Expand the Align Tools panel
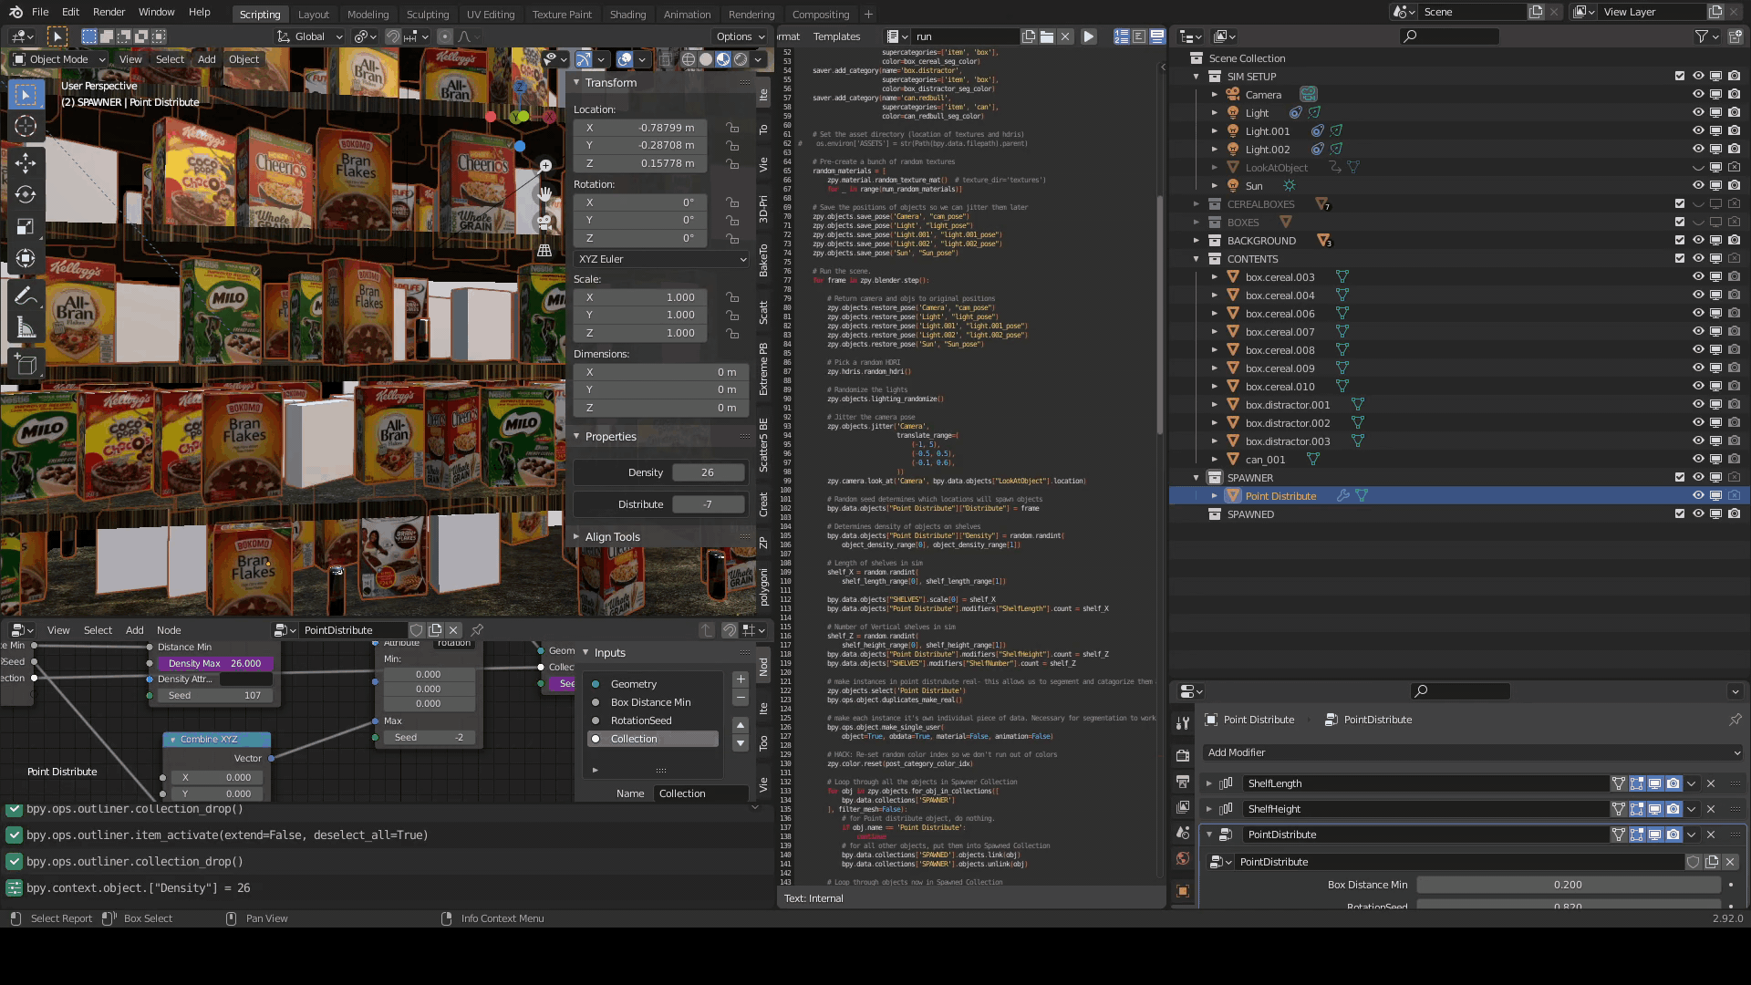Image resolution: width=1751 pixels, height=985 pixels. click(576, 536)
